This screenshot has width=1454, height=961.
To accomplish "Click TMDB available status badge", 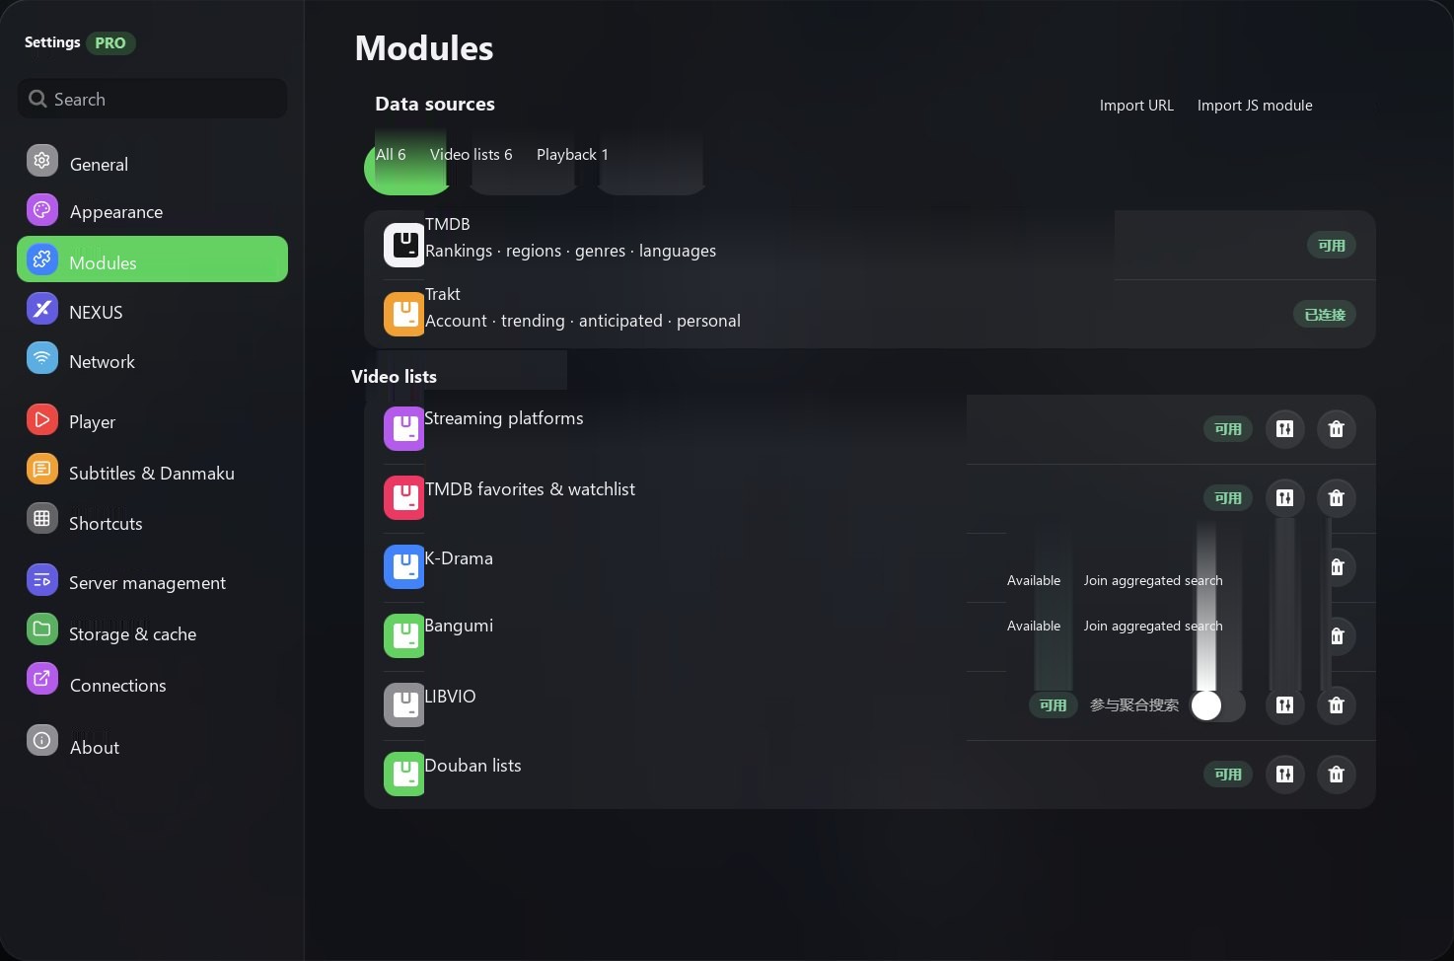I will click(1332, 246).
